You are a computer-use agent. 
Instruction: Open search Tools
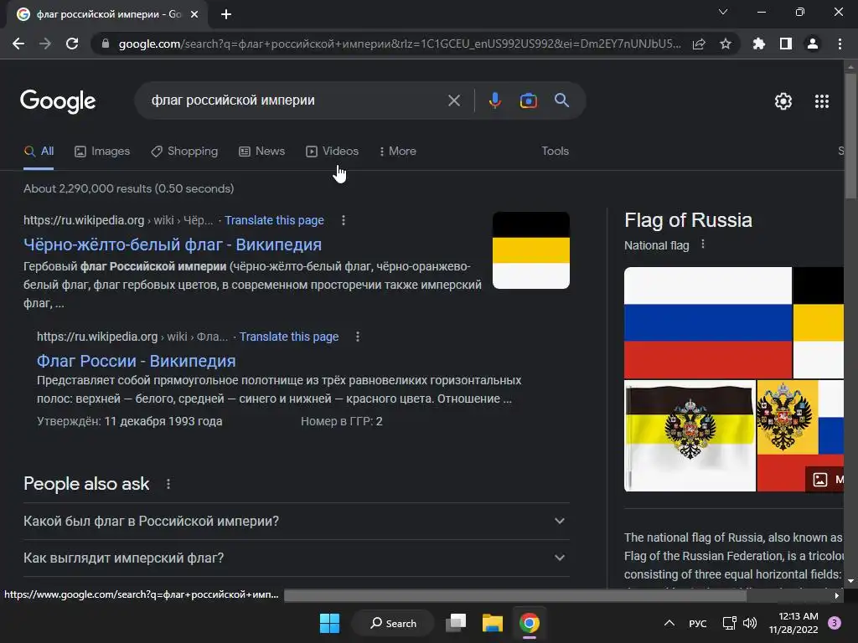tap(555, 151)
